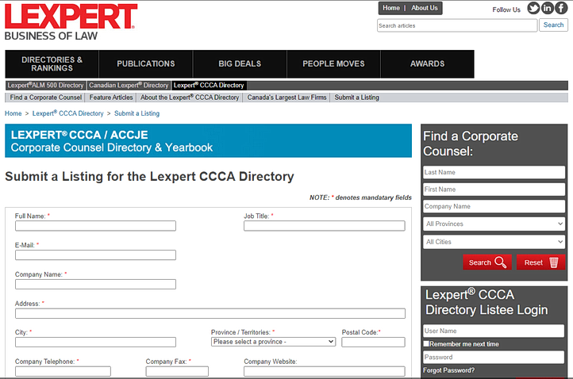Image resolution: width=573 pixels, height=379 pixels.
Task: Select the Lexpert CCCA Directory tab
Action: (x=209, y=86)
